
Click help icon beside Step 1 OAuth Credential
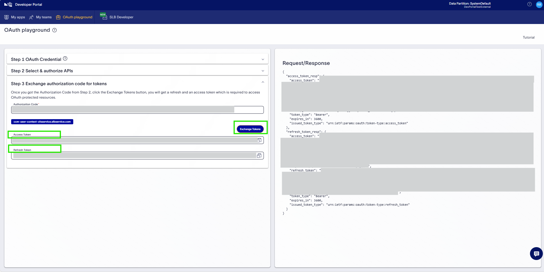point(65,59)
